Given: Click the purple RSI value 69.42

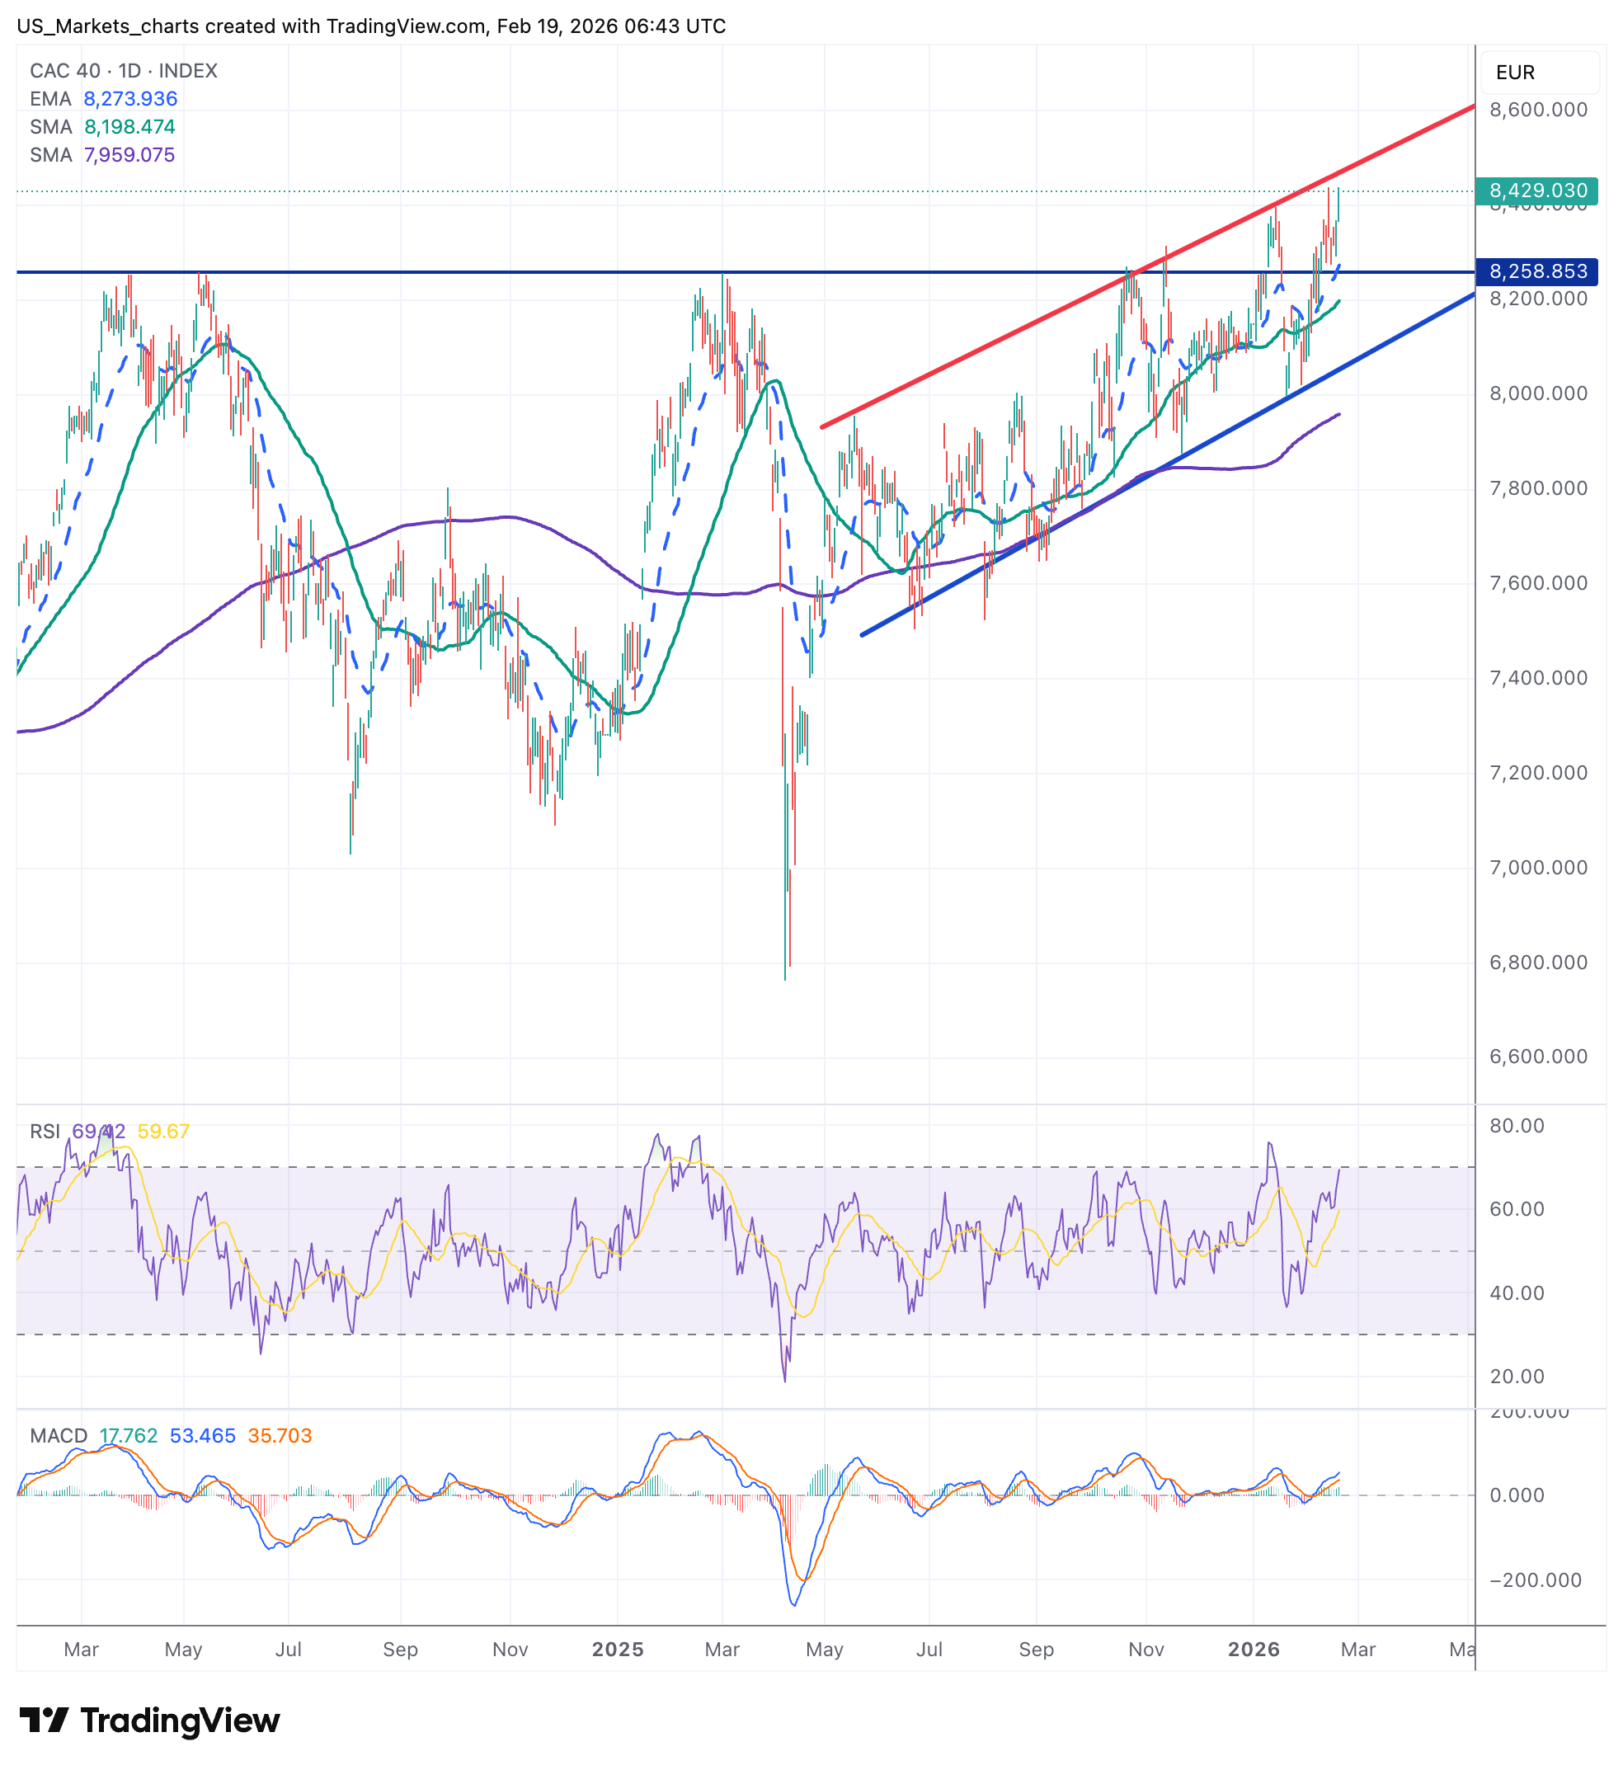Looking at the screenshot, I should 98,1132.
